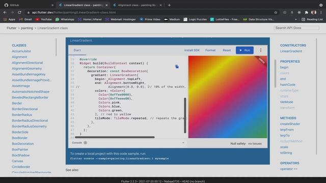Close the LinearGradient class tab
The width and height of the screenshot is (326, 183).
tap(106, 5)
